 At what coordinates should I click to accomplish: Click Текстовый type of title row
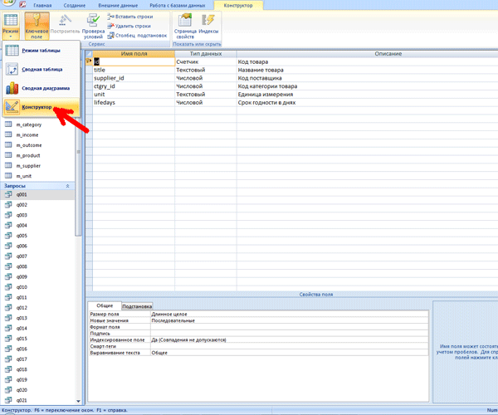206,70
